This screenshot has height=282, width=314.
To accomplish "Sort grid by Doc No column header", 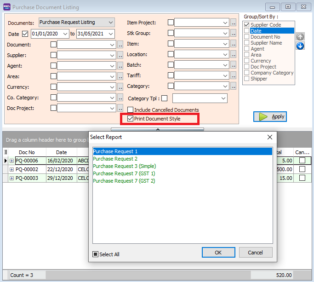I will 27,152.
